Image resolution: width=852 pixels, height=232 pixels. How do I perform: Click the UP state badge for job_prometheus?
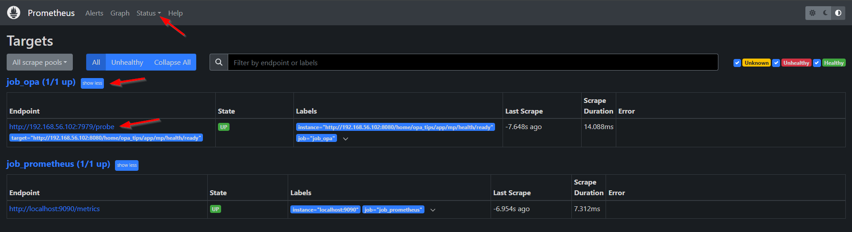(215, 209)
